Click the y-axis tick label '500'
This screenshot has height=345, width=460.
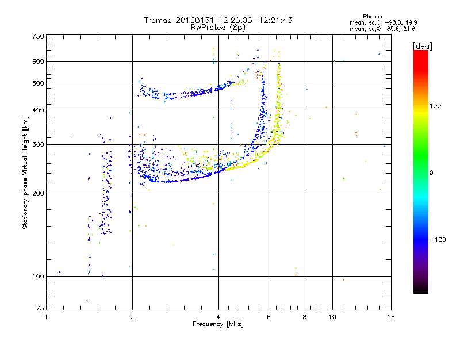click(38, 83)
